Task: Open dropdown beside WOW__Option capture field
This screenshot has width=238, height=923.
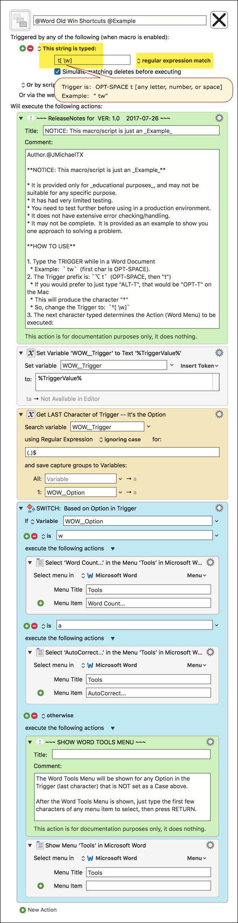Action: click(120, 492)
